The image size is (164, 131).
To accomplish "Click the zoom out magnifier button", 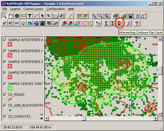I will click(100, 16).
